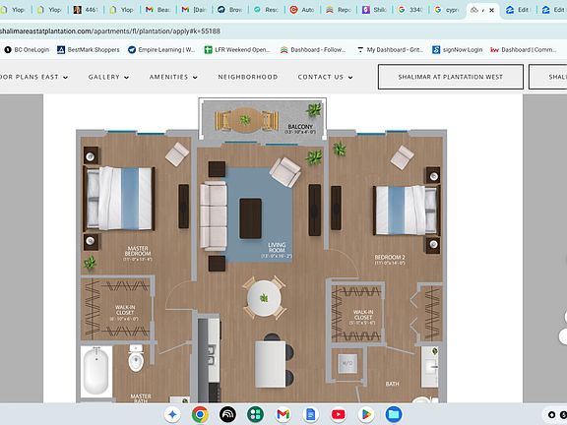The image size is (567, 425).
Task: Switch to the Repo tab
Action: [340, 10]
